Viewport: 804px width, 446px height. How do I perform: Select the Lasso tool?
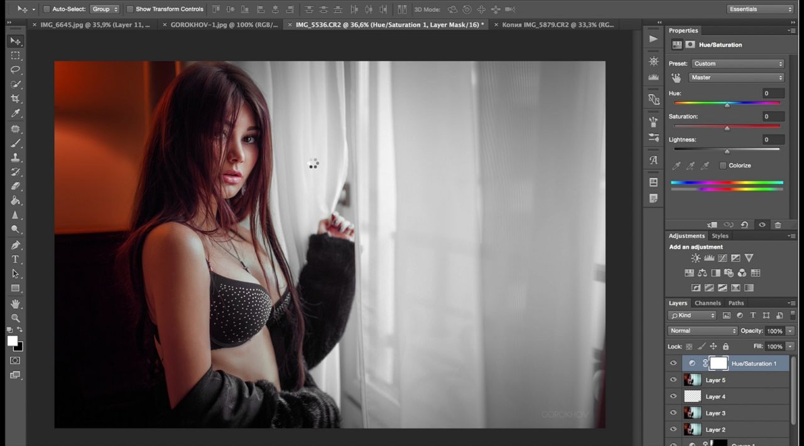click(16, 70)
